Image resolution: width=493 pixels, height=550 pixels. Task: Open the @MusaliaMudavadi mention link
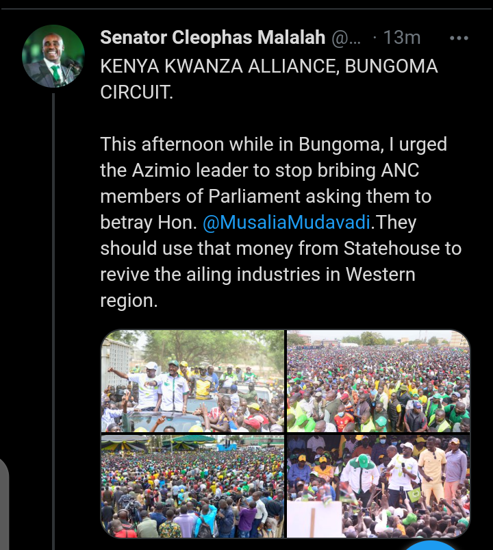[x=286, y=223]
